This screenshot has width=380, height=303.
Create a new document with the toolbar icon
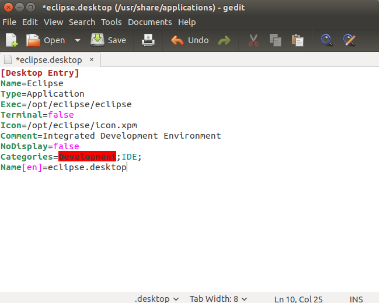[12, 40]
